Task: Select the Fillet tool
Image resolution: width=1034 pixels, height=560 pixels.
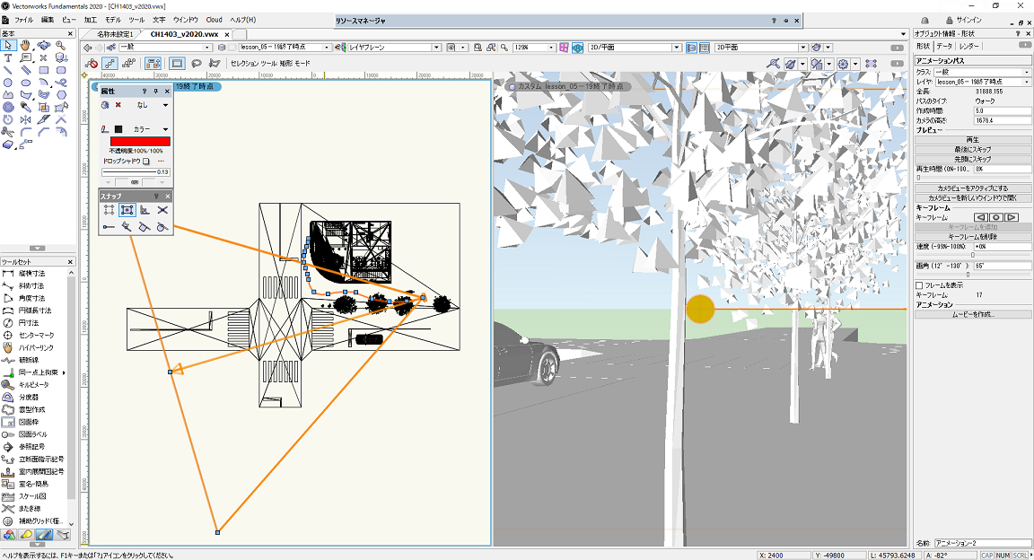Action: point(26,132)
